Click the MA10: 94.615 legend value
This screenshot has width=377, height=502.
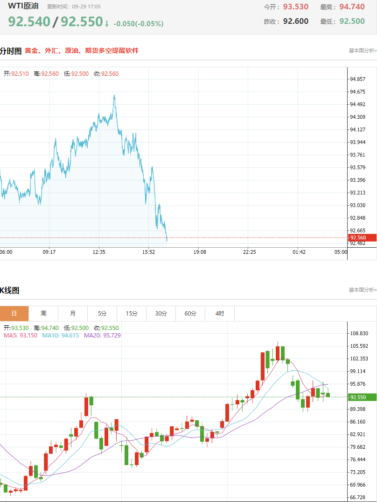61,336
